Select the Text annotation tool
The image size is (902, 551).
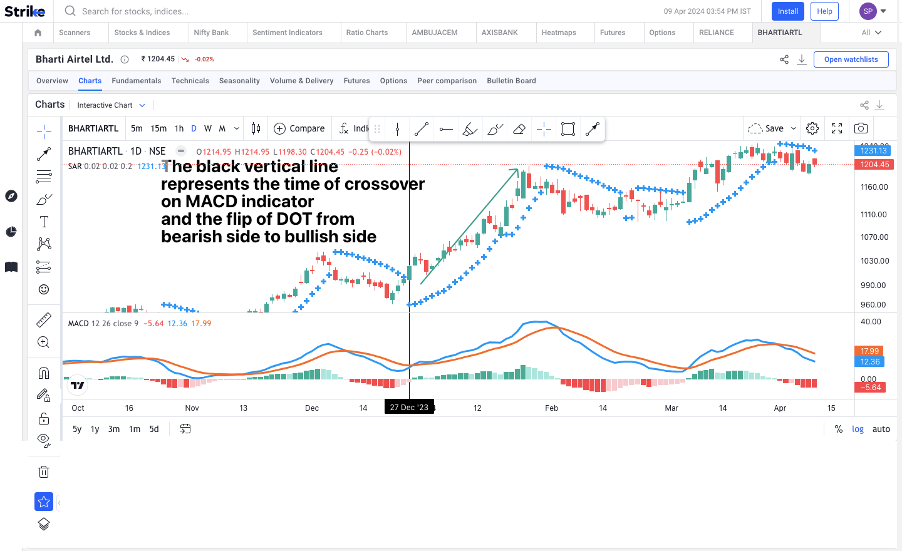click(44, 222)
